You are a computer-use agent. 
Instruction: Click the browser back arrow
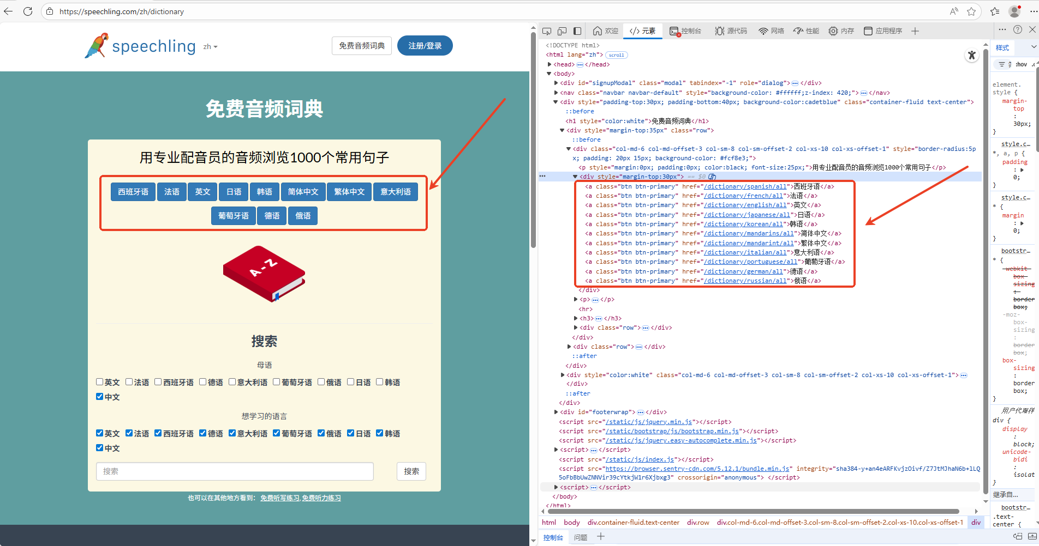8,11
